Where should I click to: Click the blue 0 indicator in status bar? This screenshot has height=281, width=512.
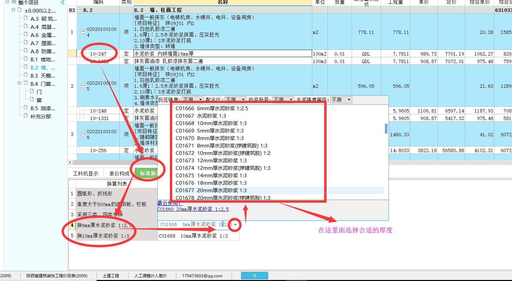pos(254,276)
